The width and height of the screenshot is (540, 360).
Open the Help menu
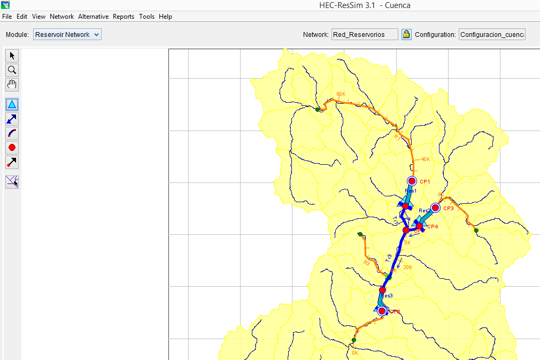(x=165, y=17)
